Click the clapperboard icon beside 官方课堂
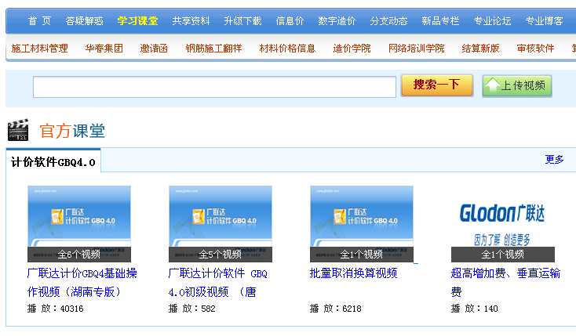Screen dimensions: 576x336 pos(18,130)
